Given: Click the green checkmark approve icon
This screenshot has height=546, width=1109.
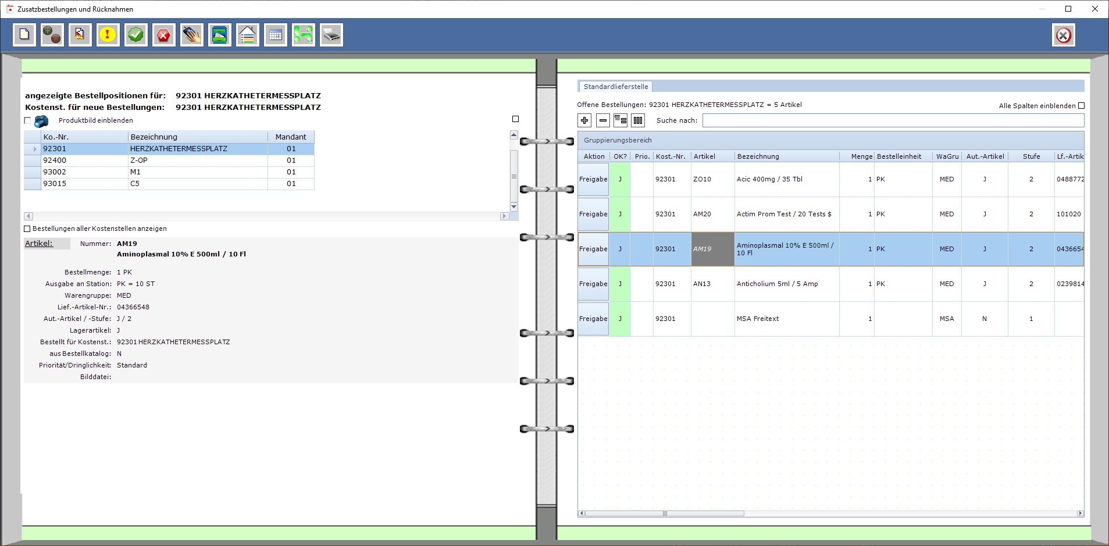Looking at the screenshot, I should coord(136,35).
